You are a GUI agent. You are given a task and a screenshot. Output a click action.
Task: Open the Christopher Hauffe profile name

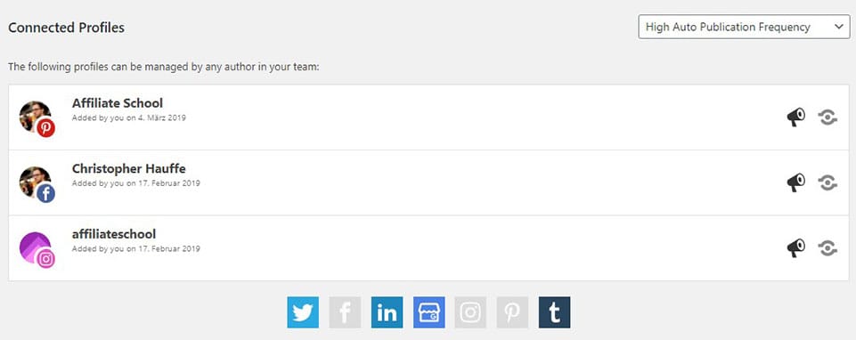click(x=129, y=168)
